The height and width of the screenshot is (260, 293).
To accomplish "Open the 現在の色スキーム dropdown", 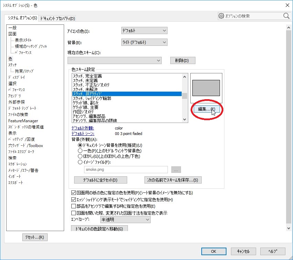I will tap(114, 61).
